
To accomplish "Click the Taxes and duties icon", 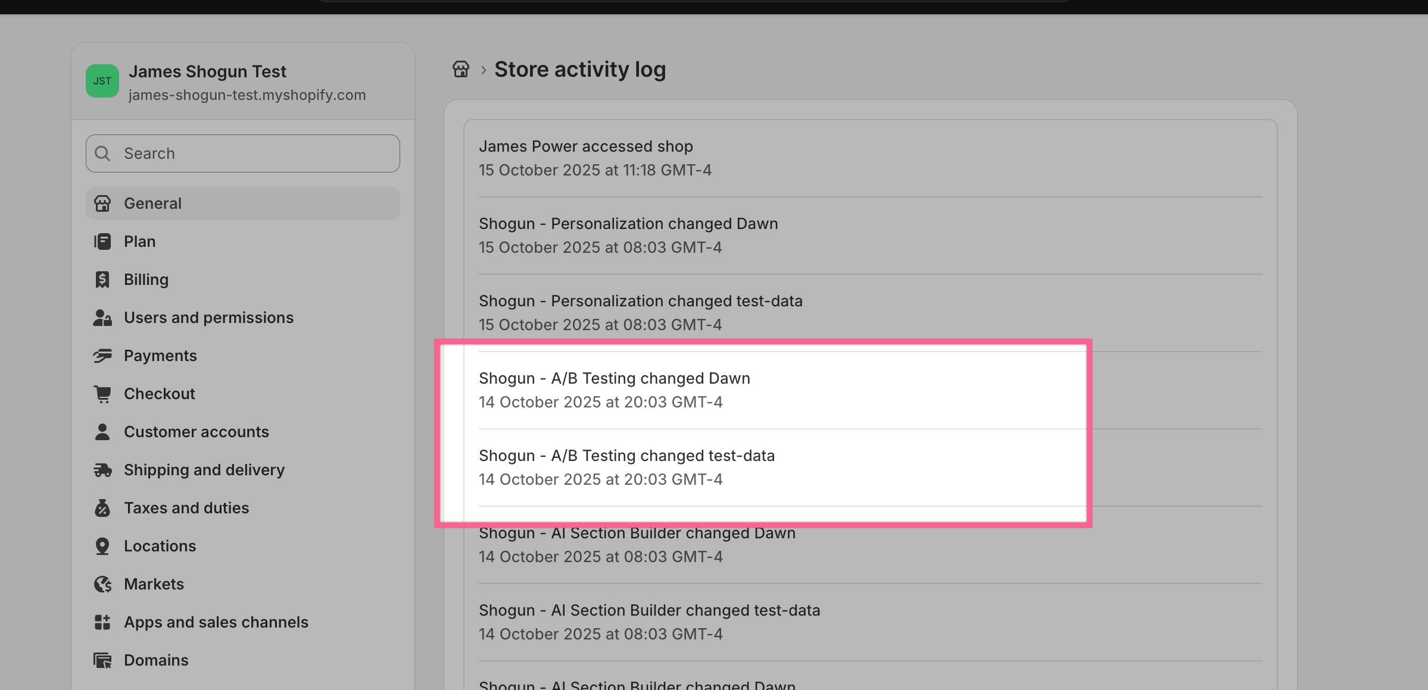I will coord(102,508).
